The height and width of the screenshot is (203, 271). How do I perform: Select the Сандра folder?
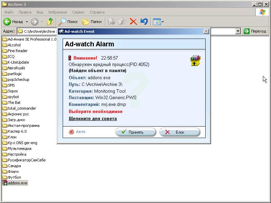[12, 166]
